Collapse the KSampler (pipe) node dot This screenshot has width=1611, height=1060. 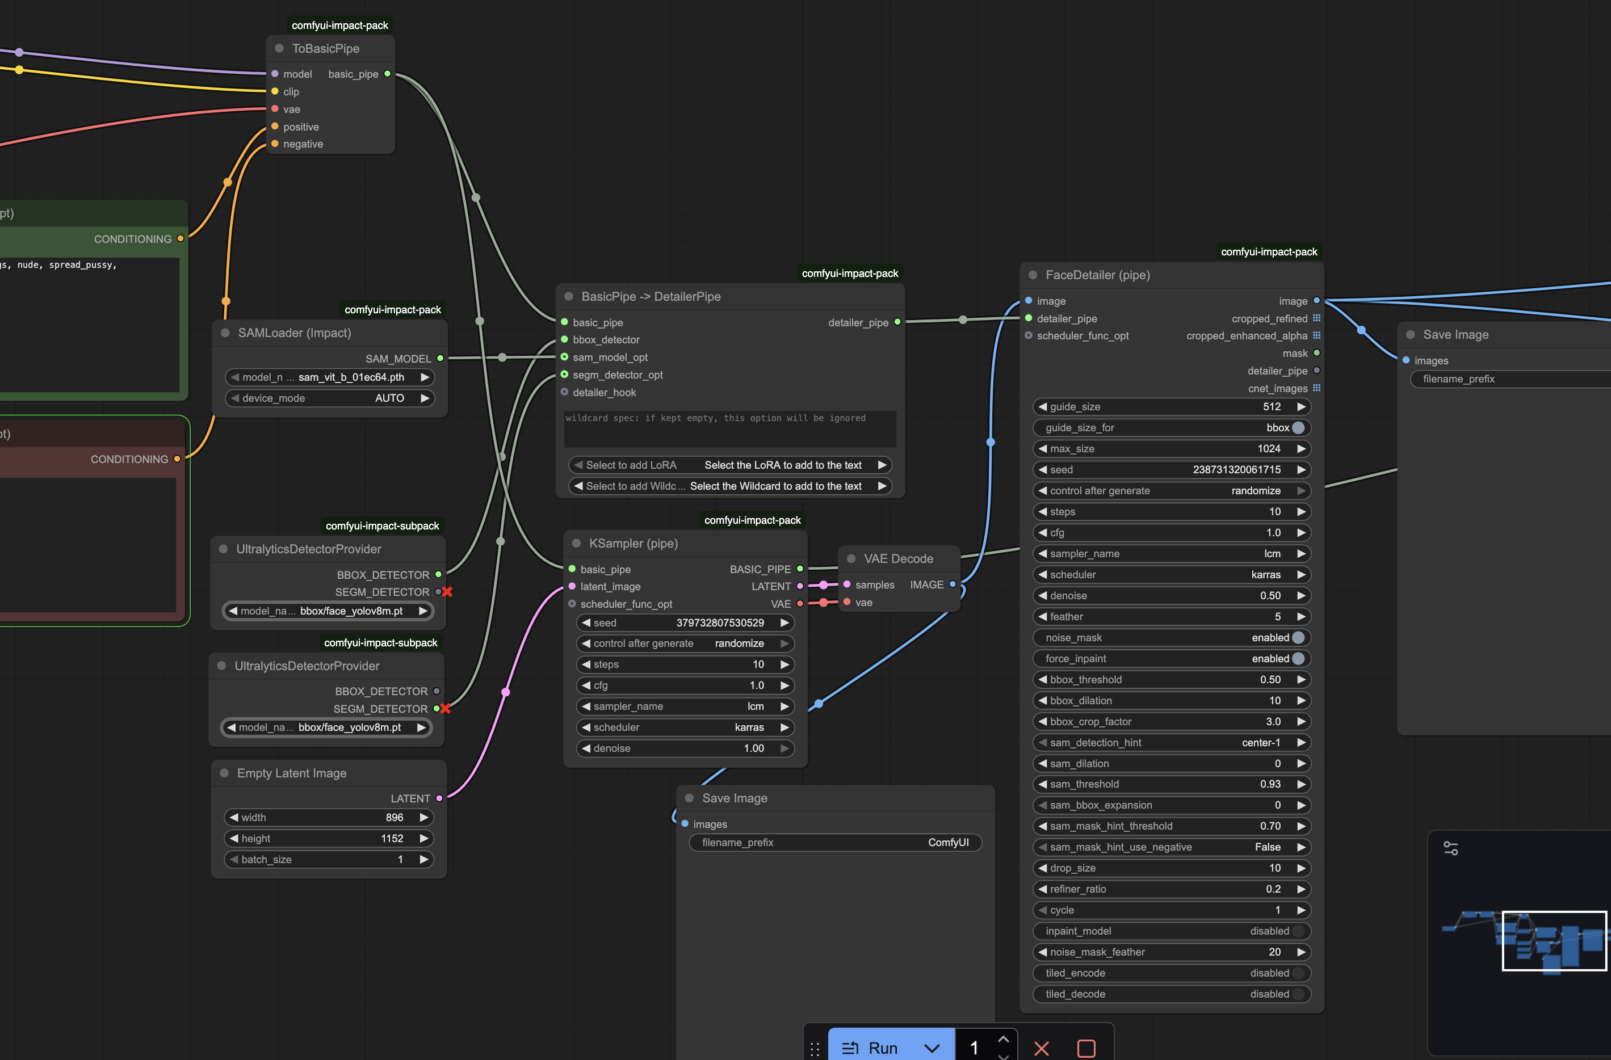(577, 543)
